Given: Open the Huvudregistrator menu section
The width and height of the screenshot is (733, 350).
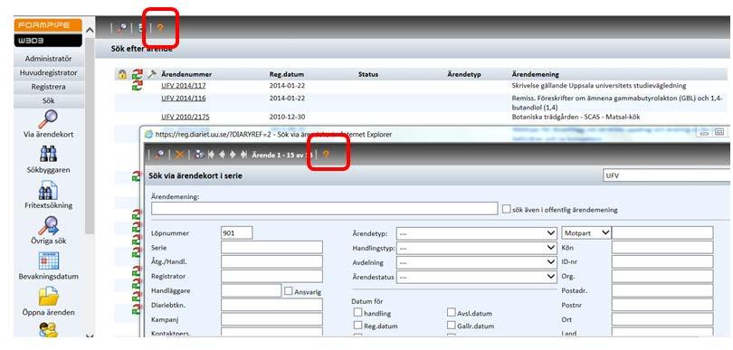Looking at the screenshot, I should coord(49,73).
